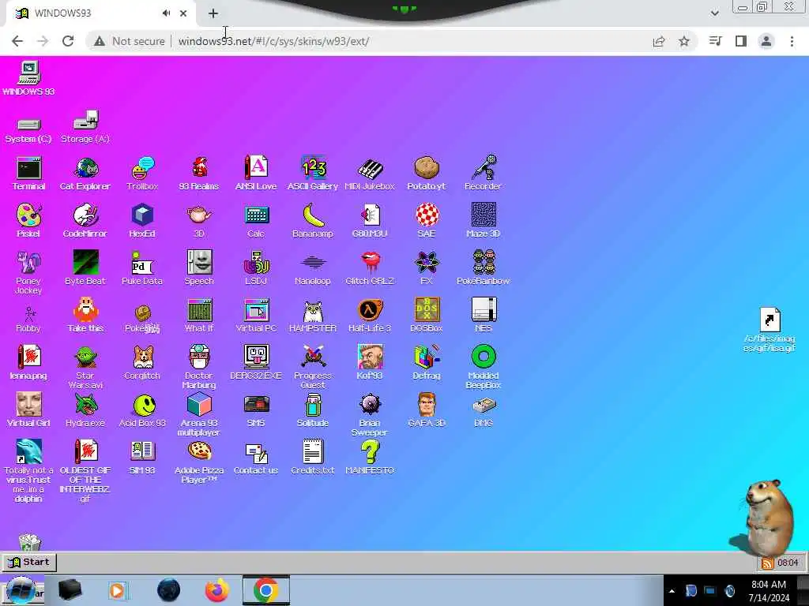The height and width of the screenshot is (606, 809).
Task: Open the Star Wars.avi Yoda icon
Action: click(85, 357)
